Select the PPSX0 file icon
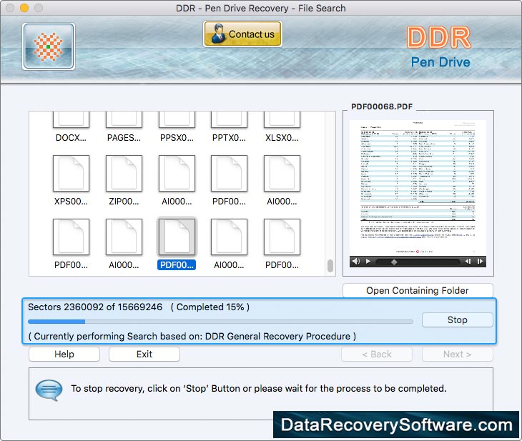The width and height of the screenshot is (522, 441). pyautogui.click(x=177, y=119)
